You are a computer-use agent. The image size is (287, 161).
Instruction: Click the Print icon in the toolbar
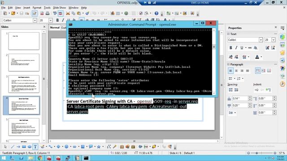[x=48, y=13]
